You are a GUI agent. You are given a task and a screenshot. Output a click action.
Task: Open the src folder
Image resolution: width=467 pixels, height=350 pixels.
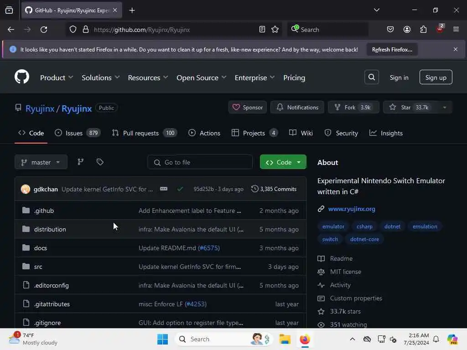[x=38, y=267]
